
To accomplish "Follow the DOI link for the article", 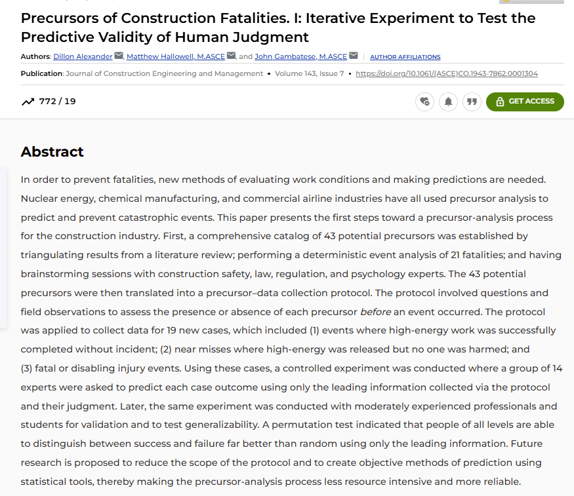I will click(446, 73).
